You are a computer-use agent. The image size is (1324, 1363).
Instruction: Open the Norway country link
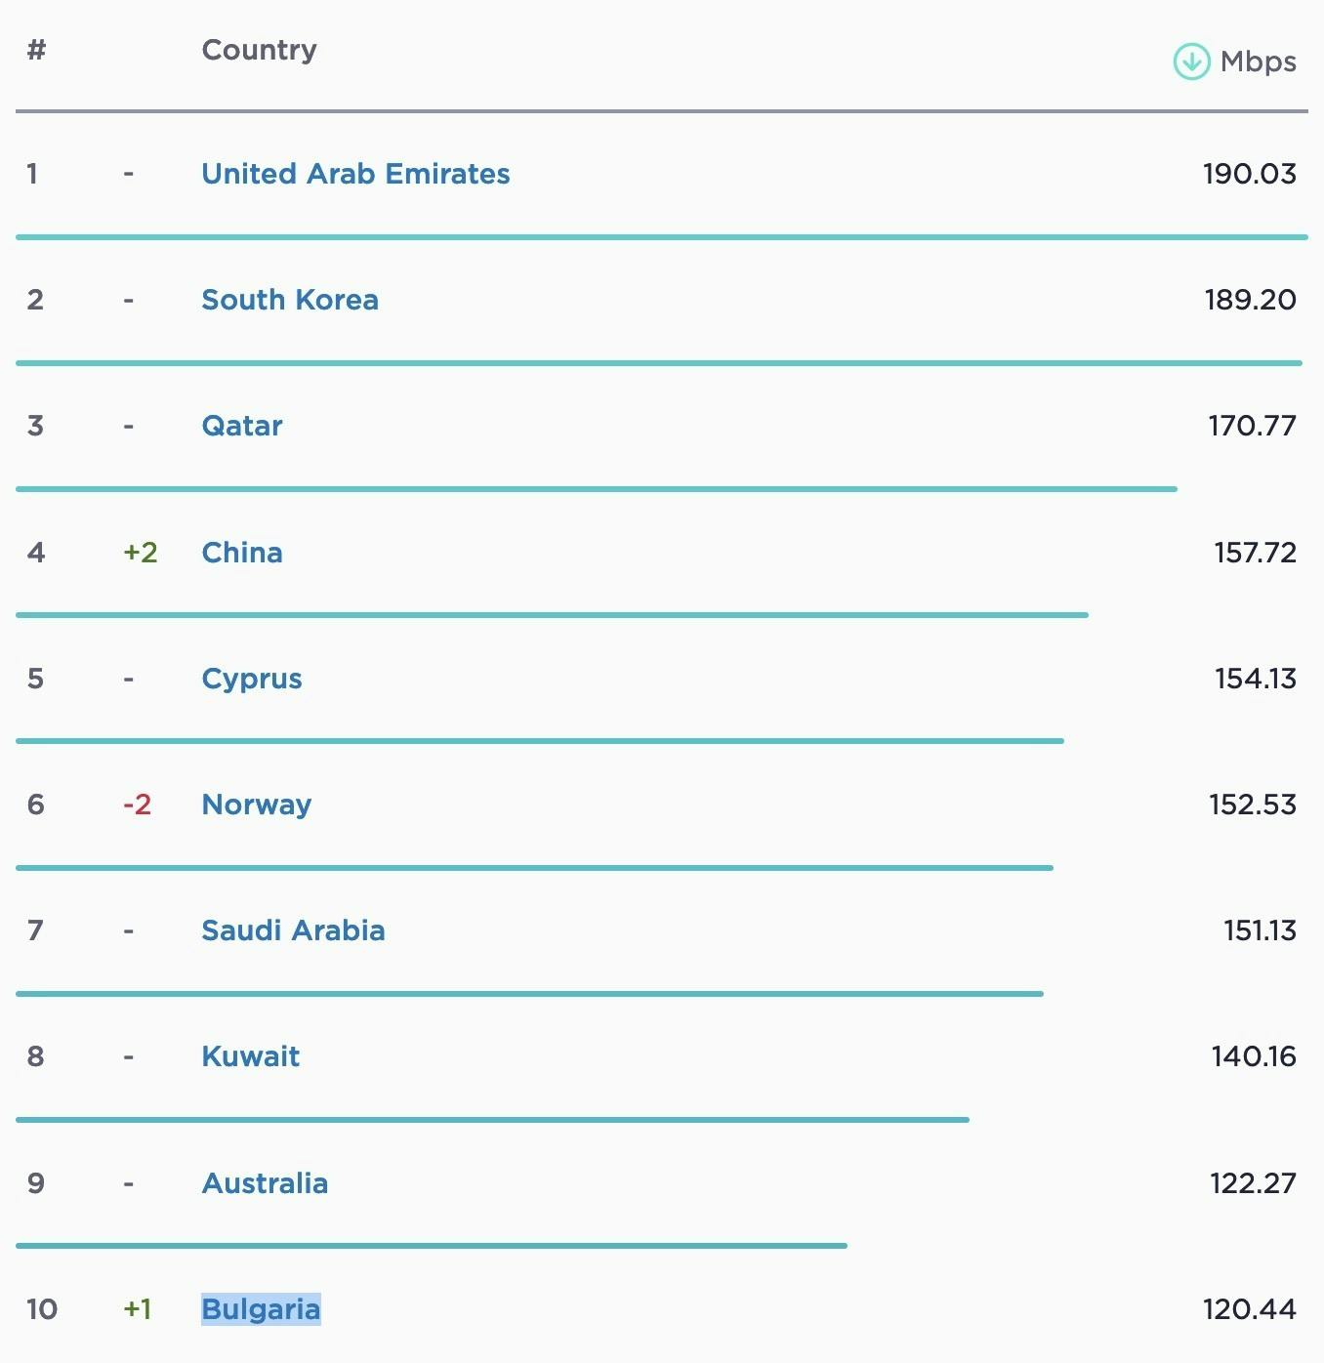[257, 805]
